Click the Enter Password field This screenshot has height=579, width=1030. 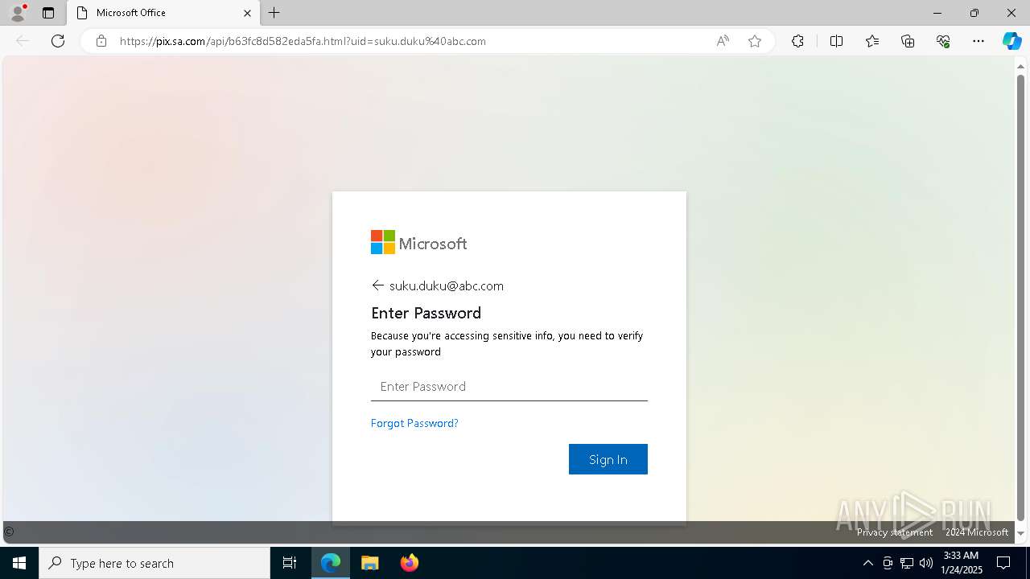[x=509, y=387]
